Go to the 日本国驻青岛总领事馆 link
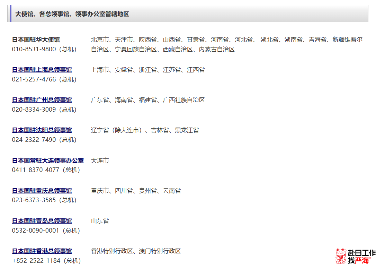Screen dimensions: 376x269 42,221
